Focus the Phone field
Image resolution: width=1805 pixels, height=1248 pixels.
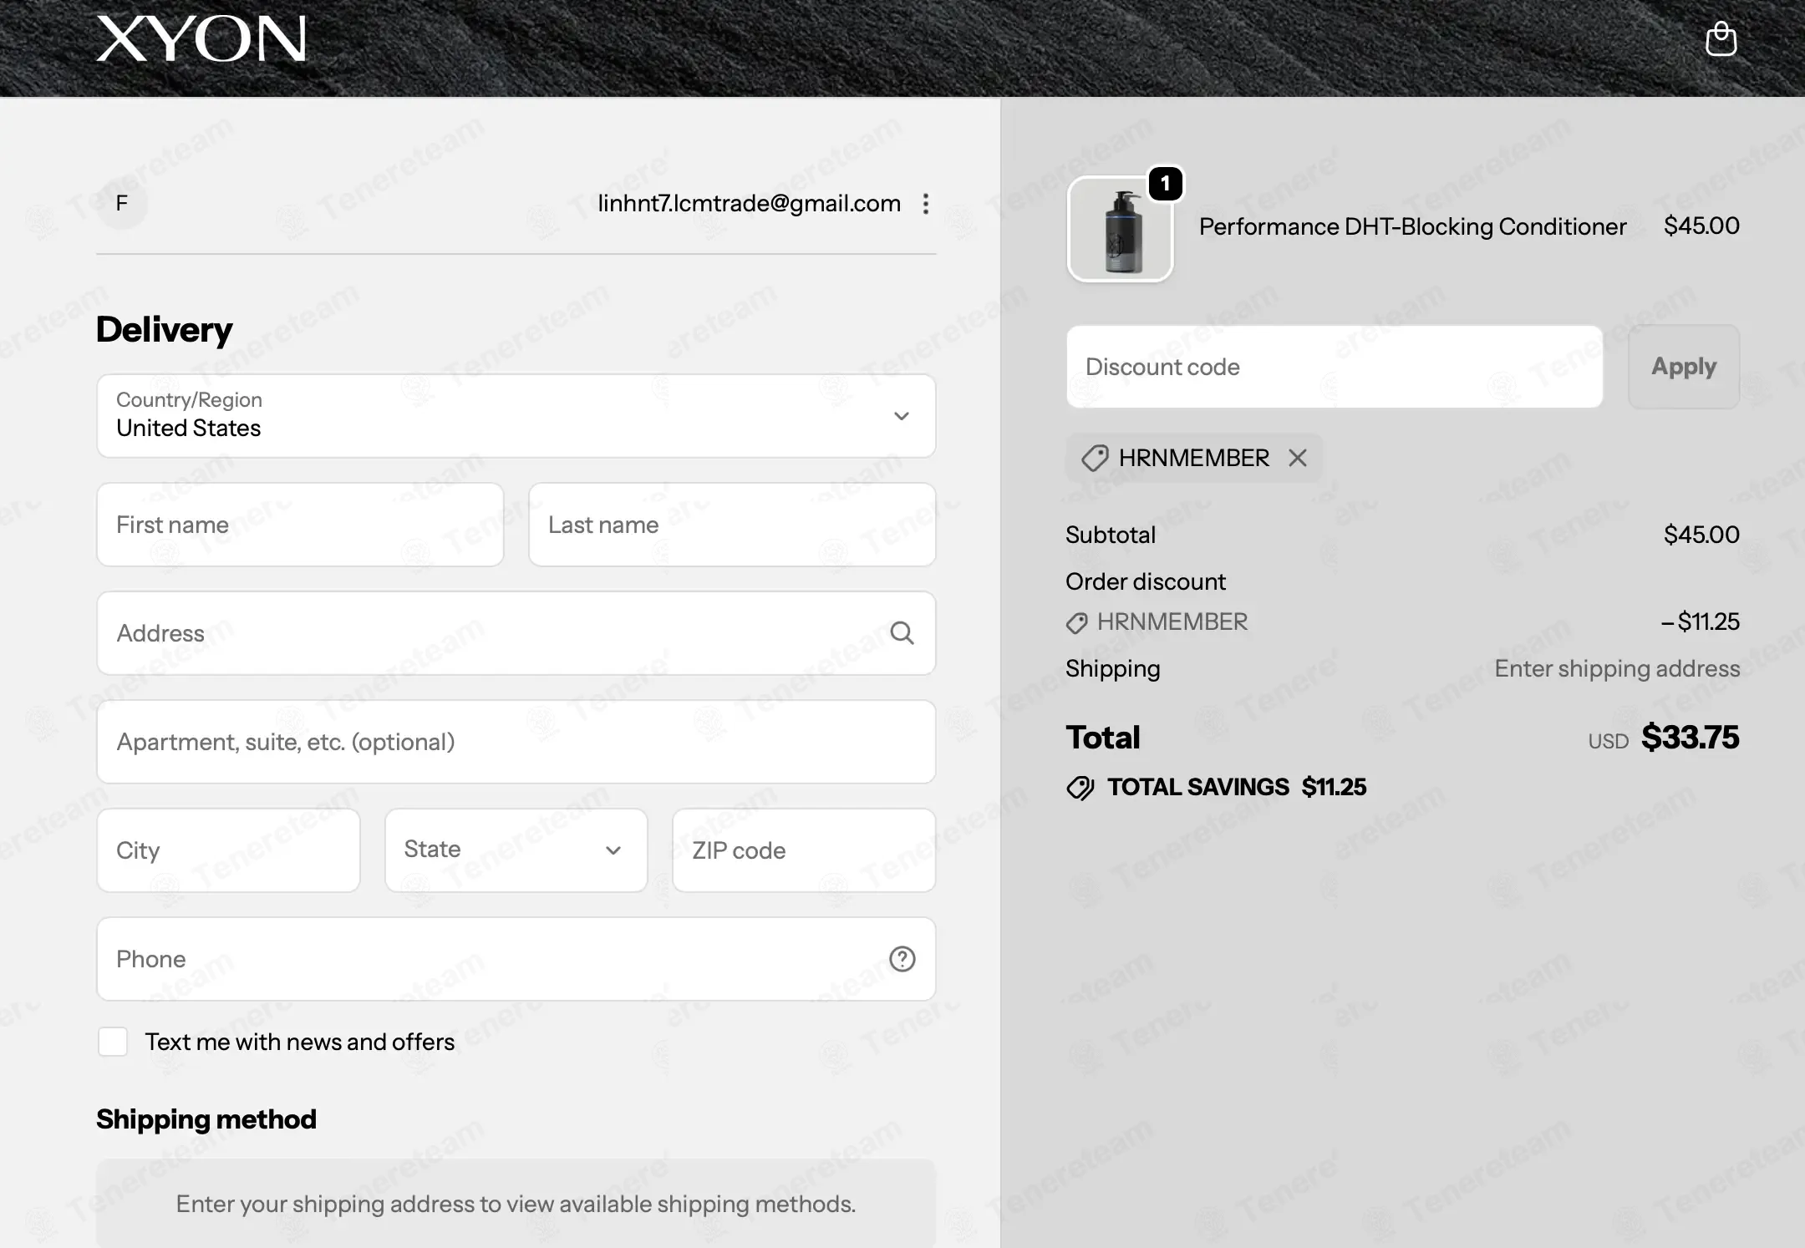[x=516, y=959]
